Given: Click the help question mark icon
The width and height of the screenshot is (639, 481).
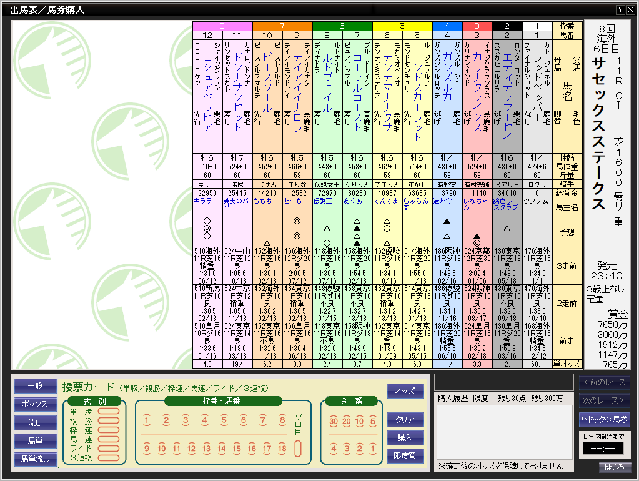Looking at the screenshot, I should pos(620,10).
